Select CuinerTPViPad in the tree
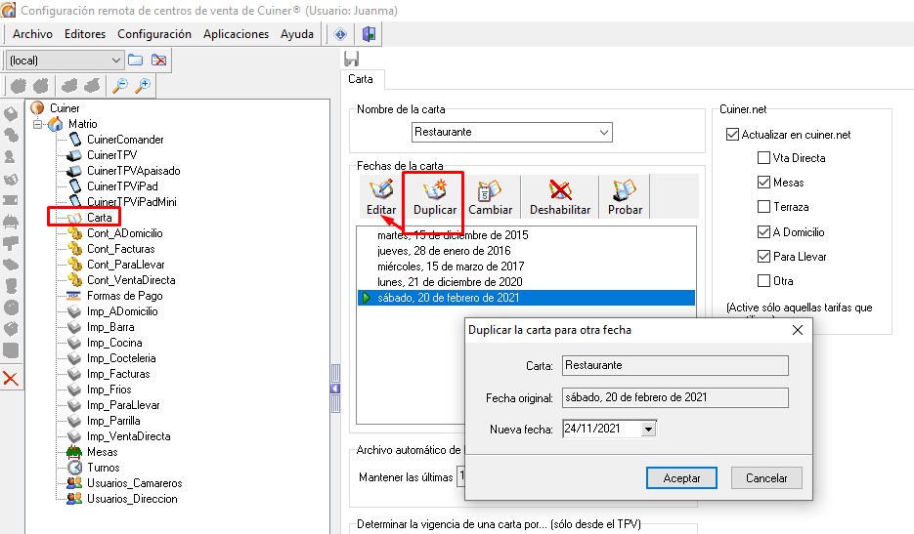 (x=122, y=186)
